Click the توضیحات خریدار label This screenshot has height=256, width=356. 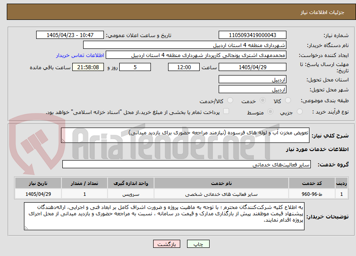pos(328,217)
